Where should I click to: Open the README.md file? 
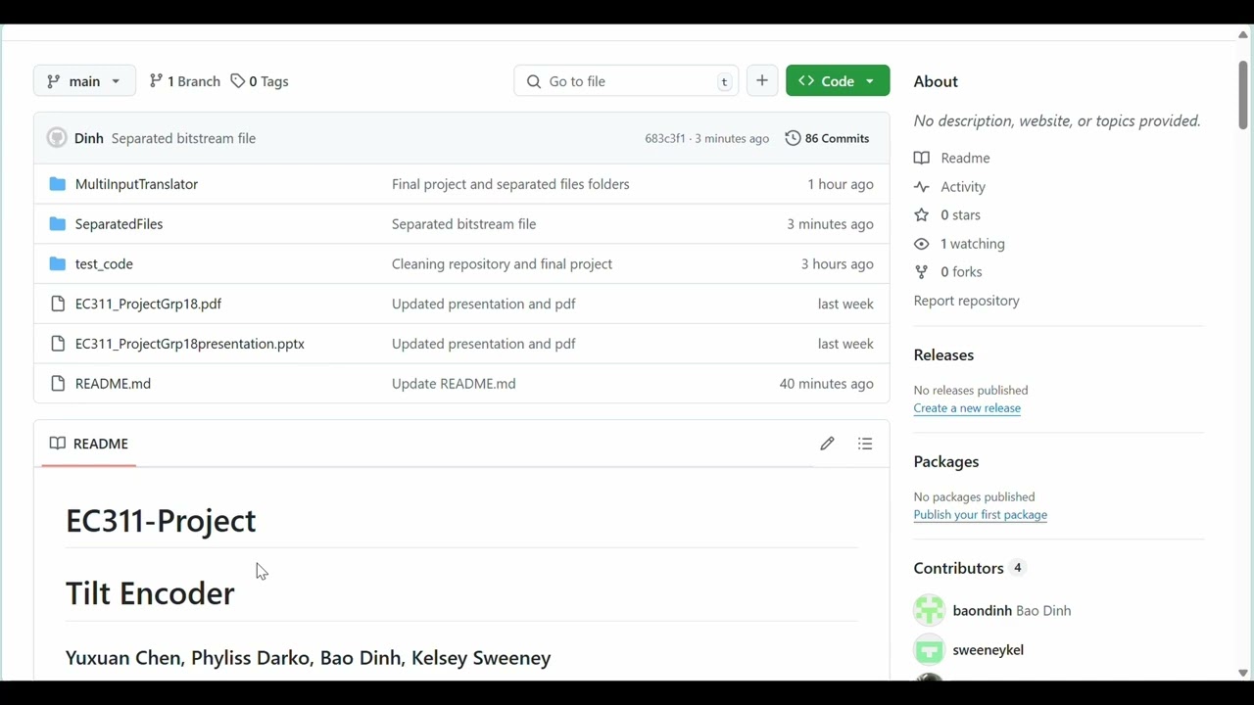click(x=113, y=384)
